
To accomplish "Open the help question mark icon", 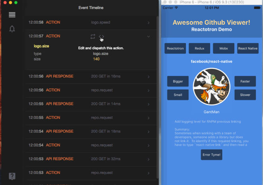I will 12,176.
